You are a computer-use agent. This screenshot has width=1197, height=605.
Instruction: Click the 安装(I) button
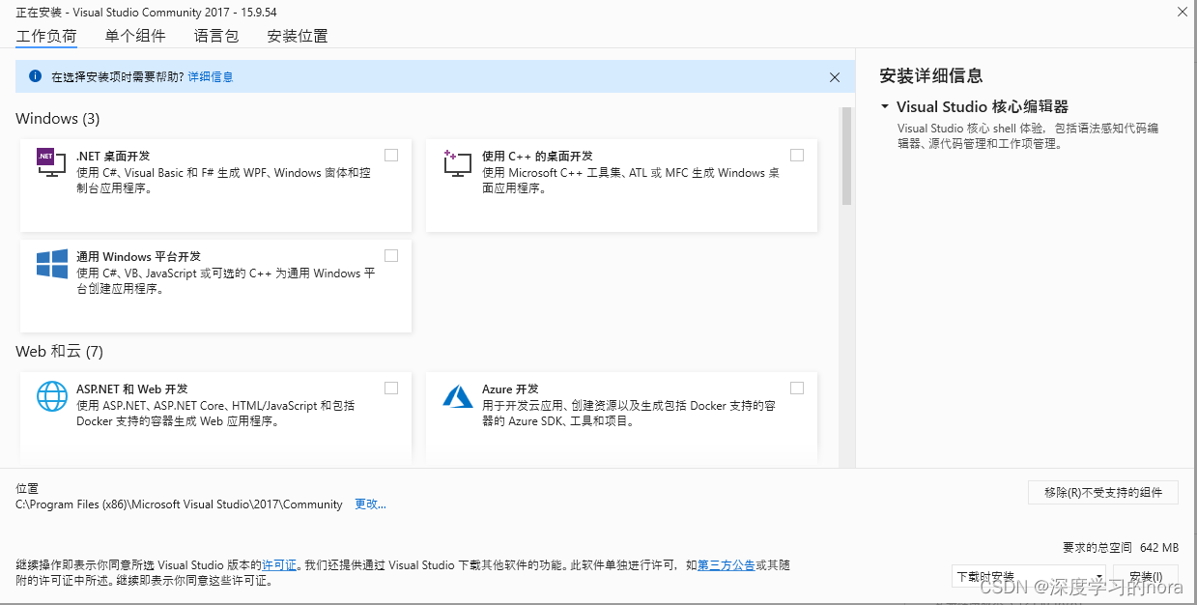click(1146, 575)
